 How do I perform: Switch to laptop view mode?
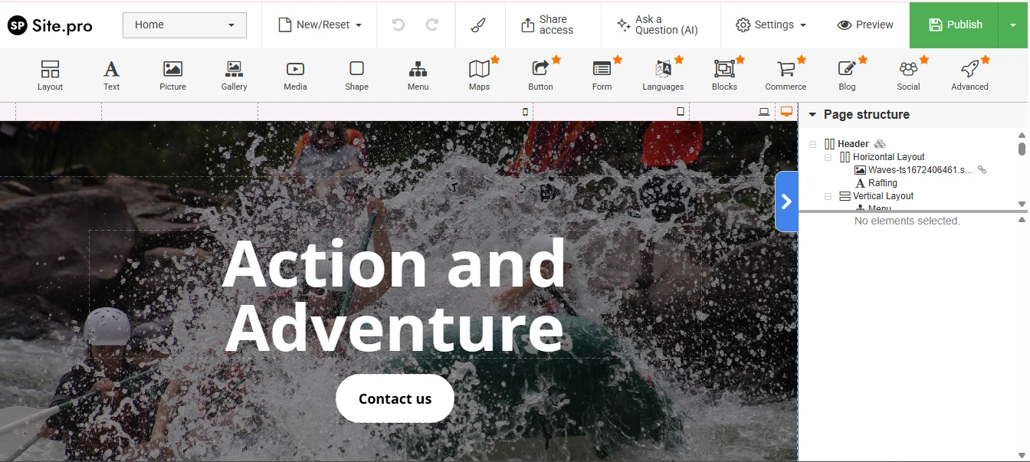[764, 112]
